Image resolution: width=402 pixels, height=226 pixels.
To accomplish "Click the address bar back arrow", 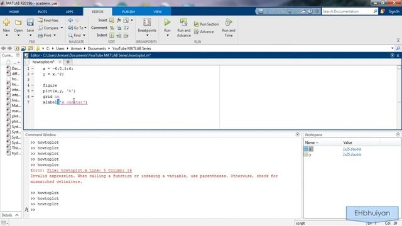I will point(3,48).
